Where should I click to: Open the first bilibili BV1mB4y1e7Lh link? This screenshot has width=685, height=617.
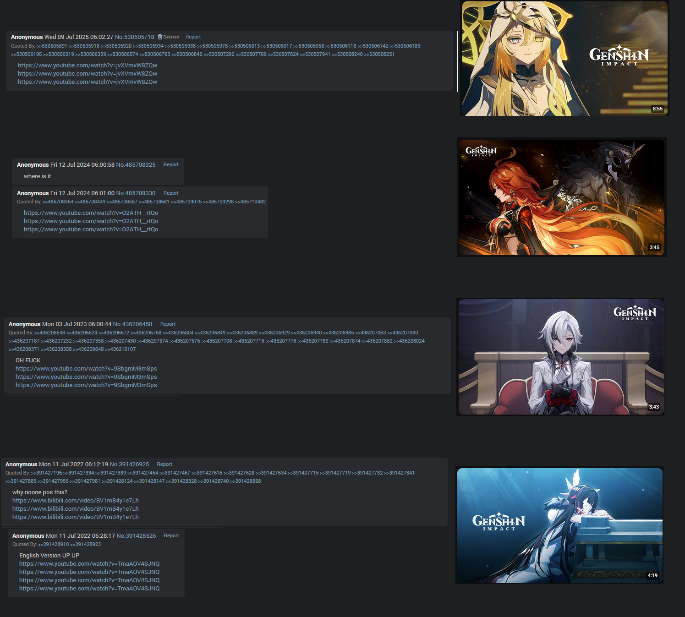76,501
